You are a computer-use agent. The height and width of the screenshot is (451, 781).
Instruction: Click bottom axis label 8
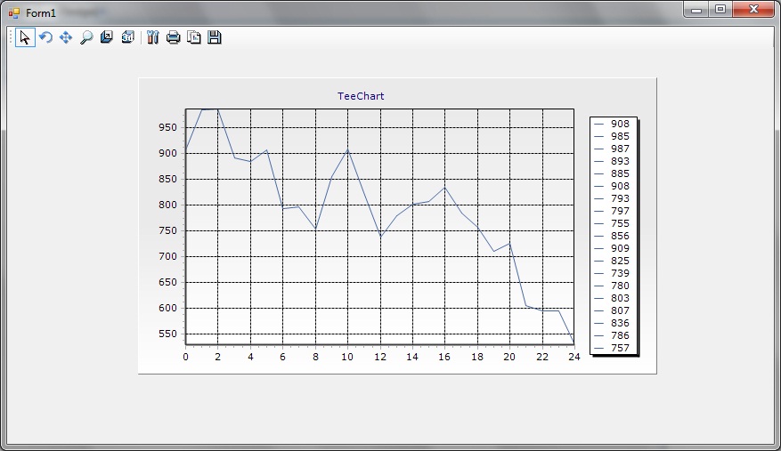click(x=315, y=357)
